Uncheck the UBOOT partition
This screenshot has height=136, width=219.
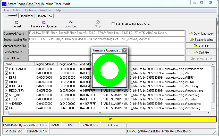coord(6,82)
